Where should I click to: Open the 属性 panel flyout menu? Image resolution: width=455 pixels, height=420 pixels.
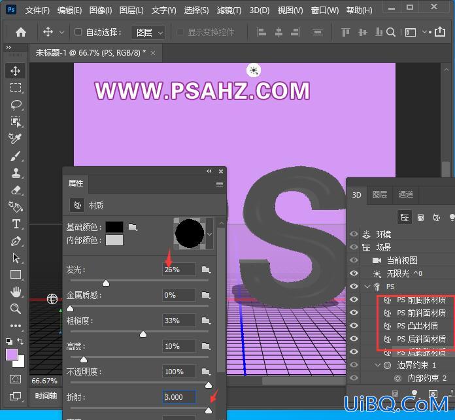coord(220,184)
